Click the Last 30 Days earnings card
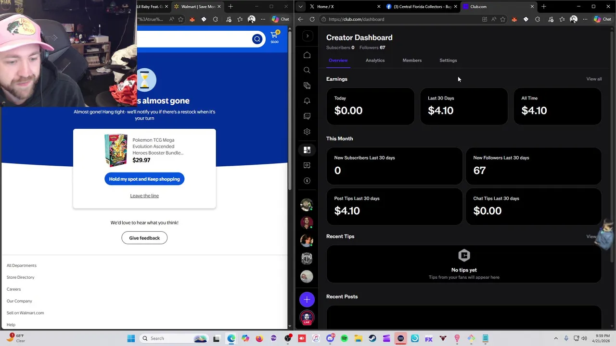The width and height of the screenshot is (616, 346). [x=464, y=106]
